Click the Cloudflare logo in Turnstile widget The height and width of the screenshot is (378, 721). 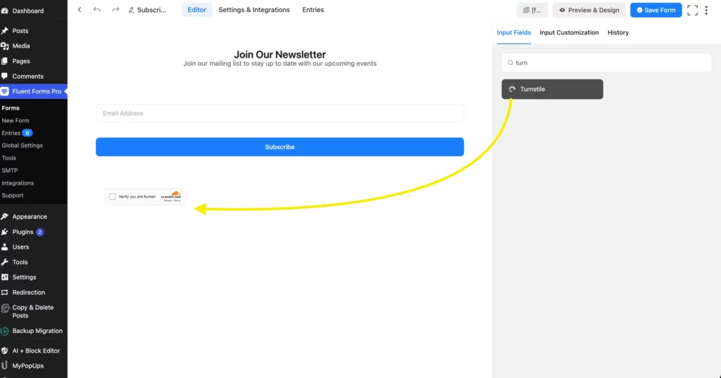click(171, 195)
